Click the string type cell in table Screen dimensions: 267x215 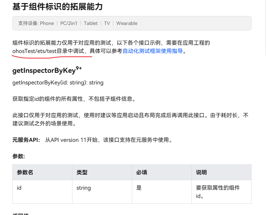[x=84, y=188]
